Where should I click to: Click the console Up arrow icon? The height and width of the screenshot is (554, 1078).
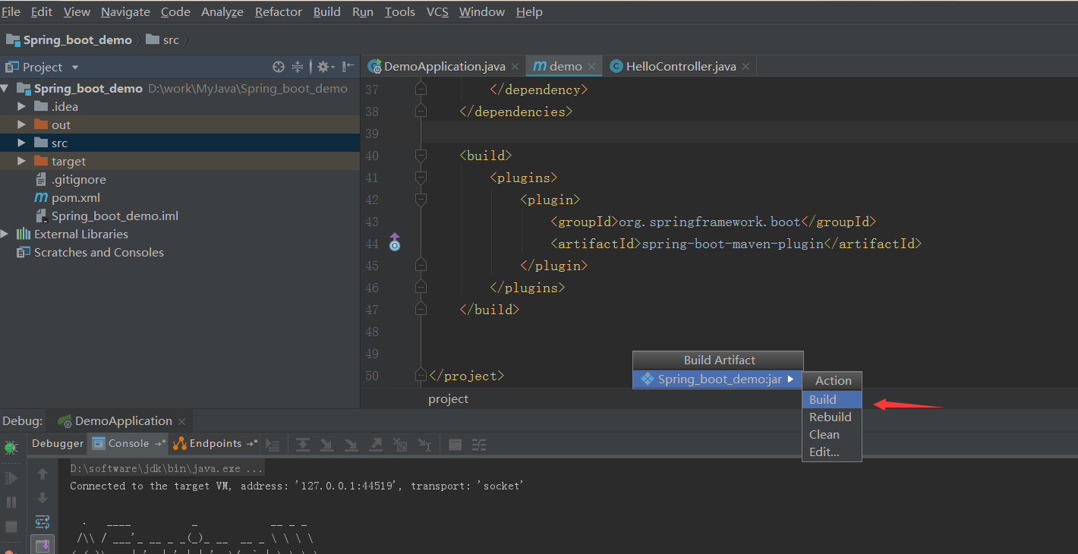[43, 474]
